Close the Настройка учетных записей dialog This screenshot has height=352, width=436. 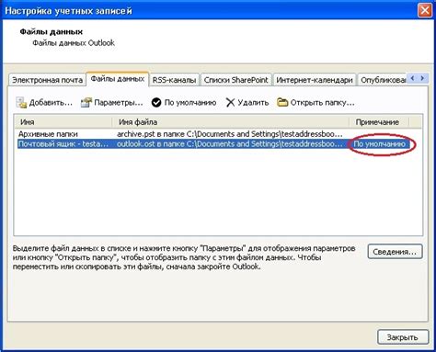(425, 10)
